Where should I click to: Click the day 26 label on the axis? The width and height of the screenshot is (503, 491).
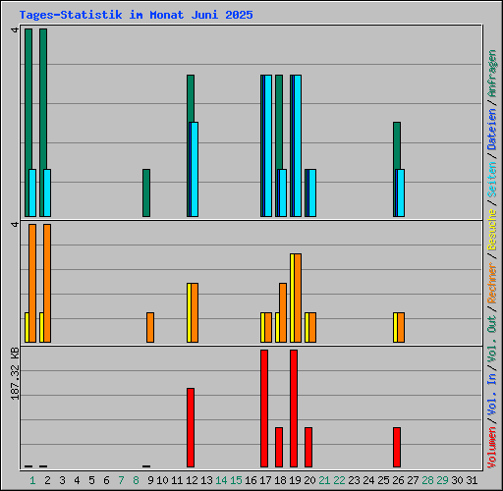[x=398, y=480]
